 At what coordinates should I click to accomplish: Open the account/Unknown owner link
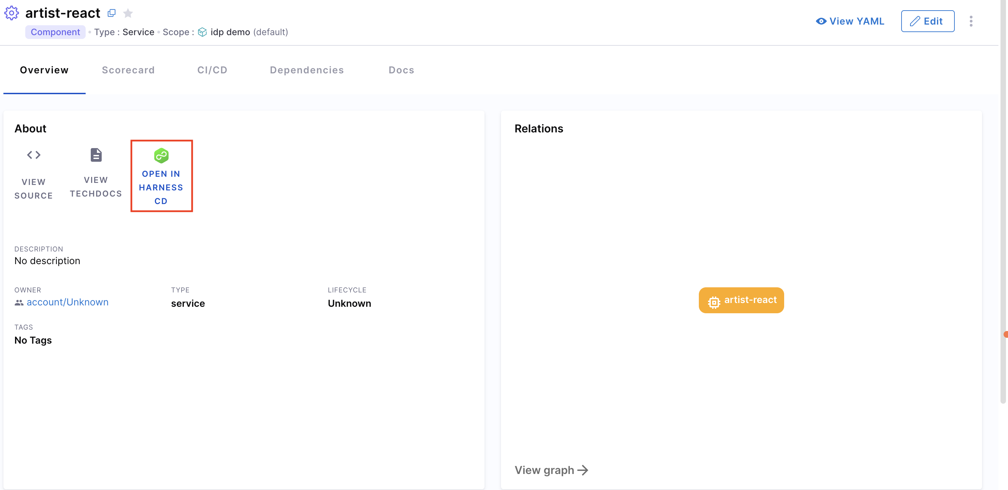click(x=67, y=302)
